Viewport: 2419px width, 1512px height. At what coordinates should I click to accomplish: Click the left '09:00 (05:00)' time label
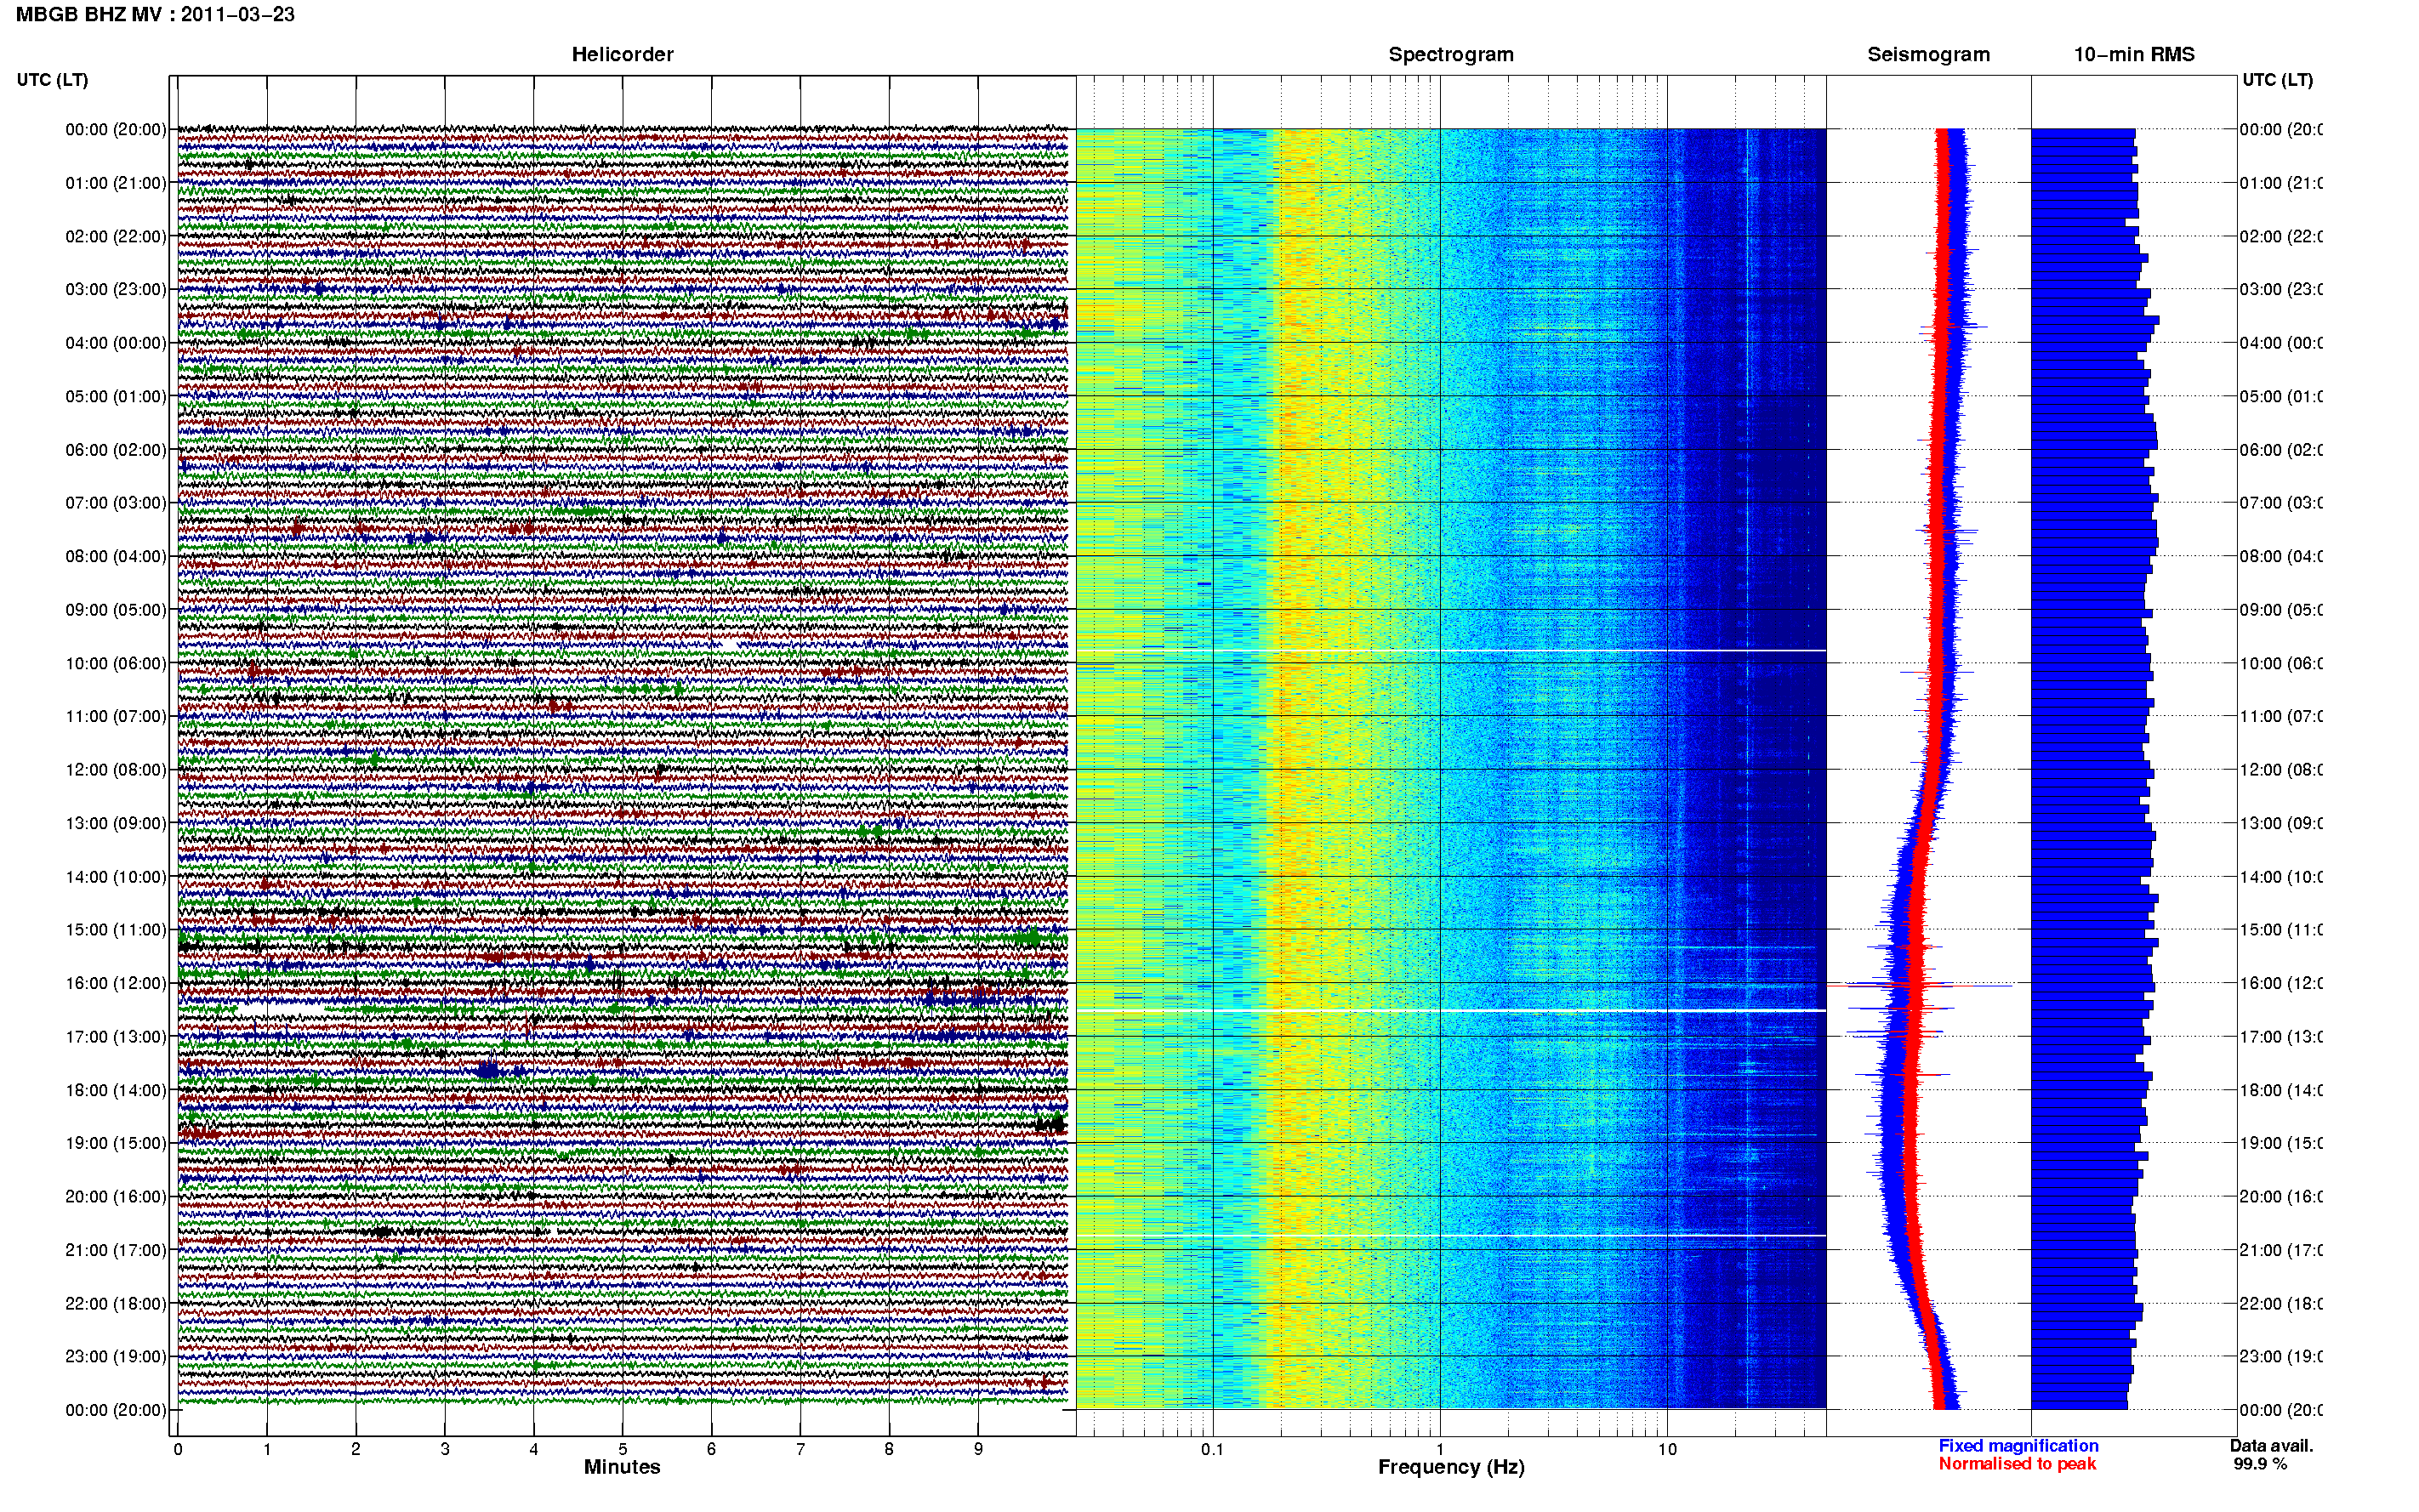[x=116, y=609]
